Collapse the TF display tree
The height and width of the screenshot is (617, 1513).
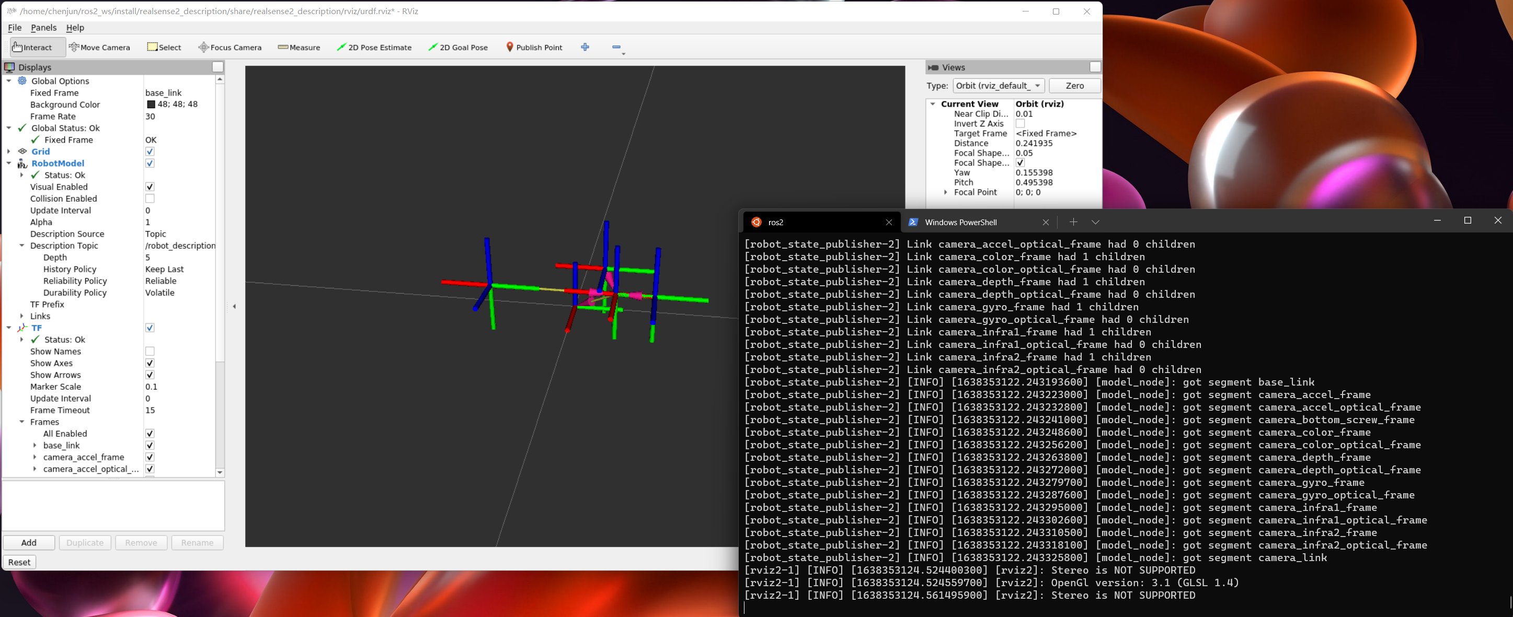(x=8, y=328)
